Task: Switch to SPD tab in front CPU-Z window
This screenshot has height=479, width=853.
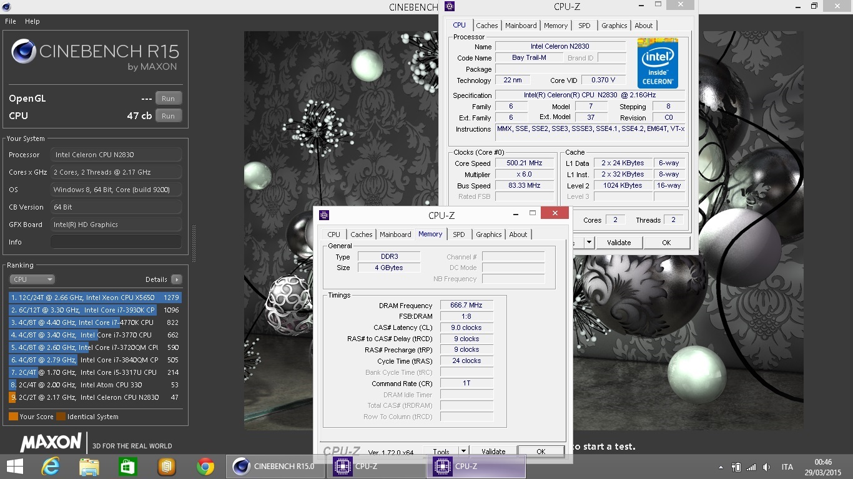Action: (x=459, y=235)
